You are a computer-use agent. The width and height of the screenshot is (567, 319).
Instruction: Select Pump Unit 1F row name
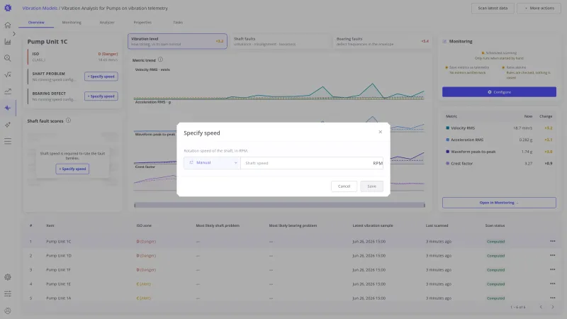pyautogui.click(x=58, y=270)
